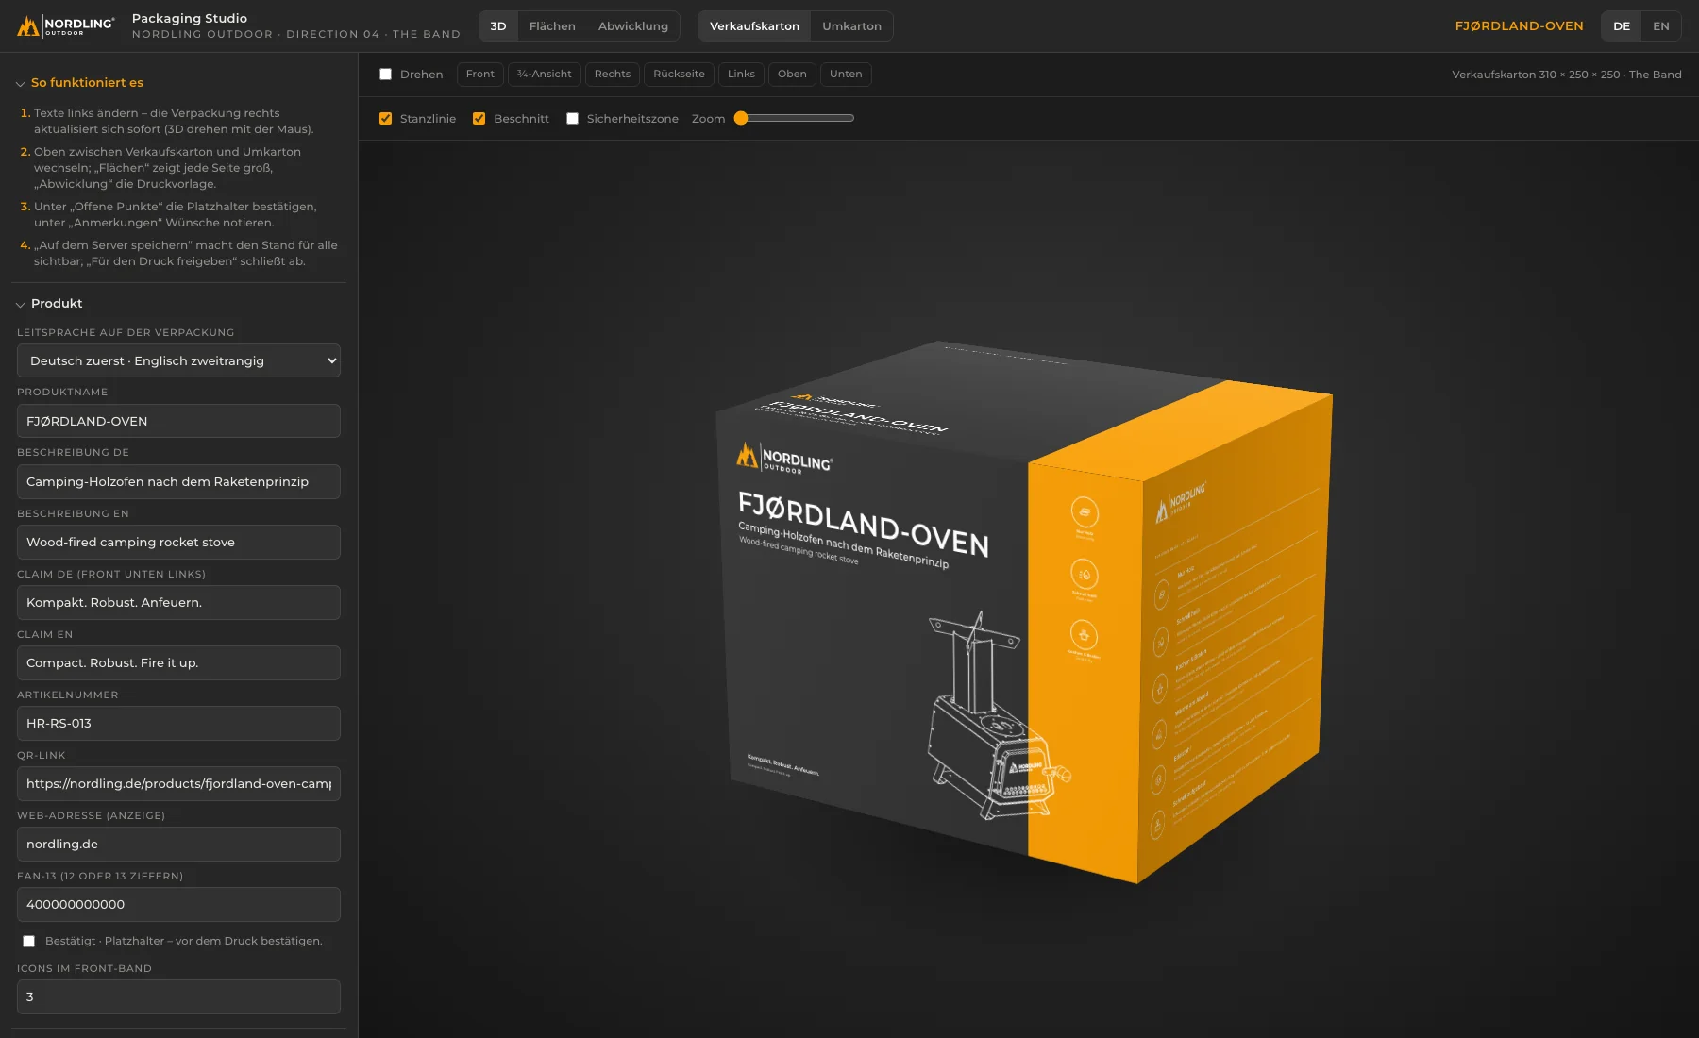
Task: Click the QR-Link URL field
Action: click(x=178, y=784)
